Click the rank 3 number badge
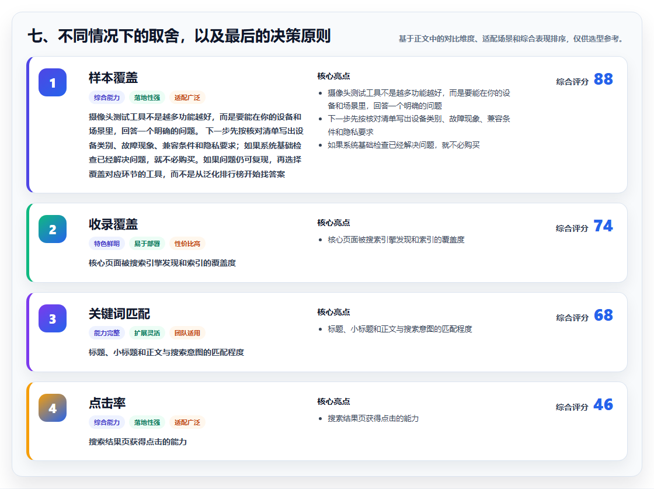 point(53,318)
